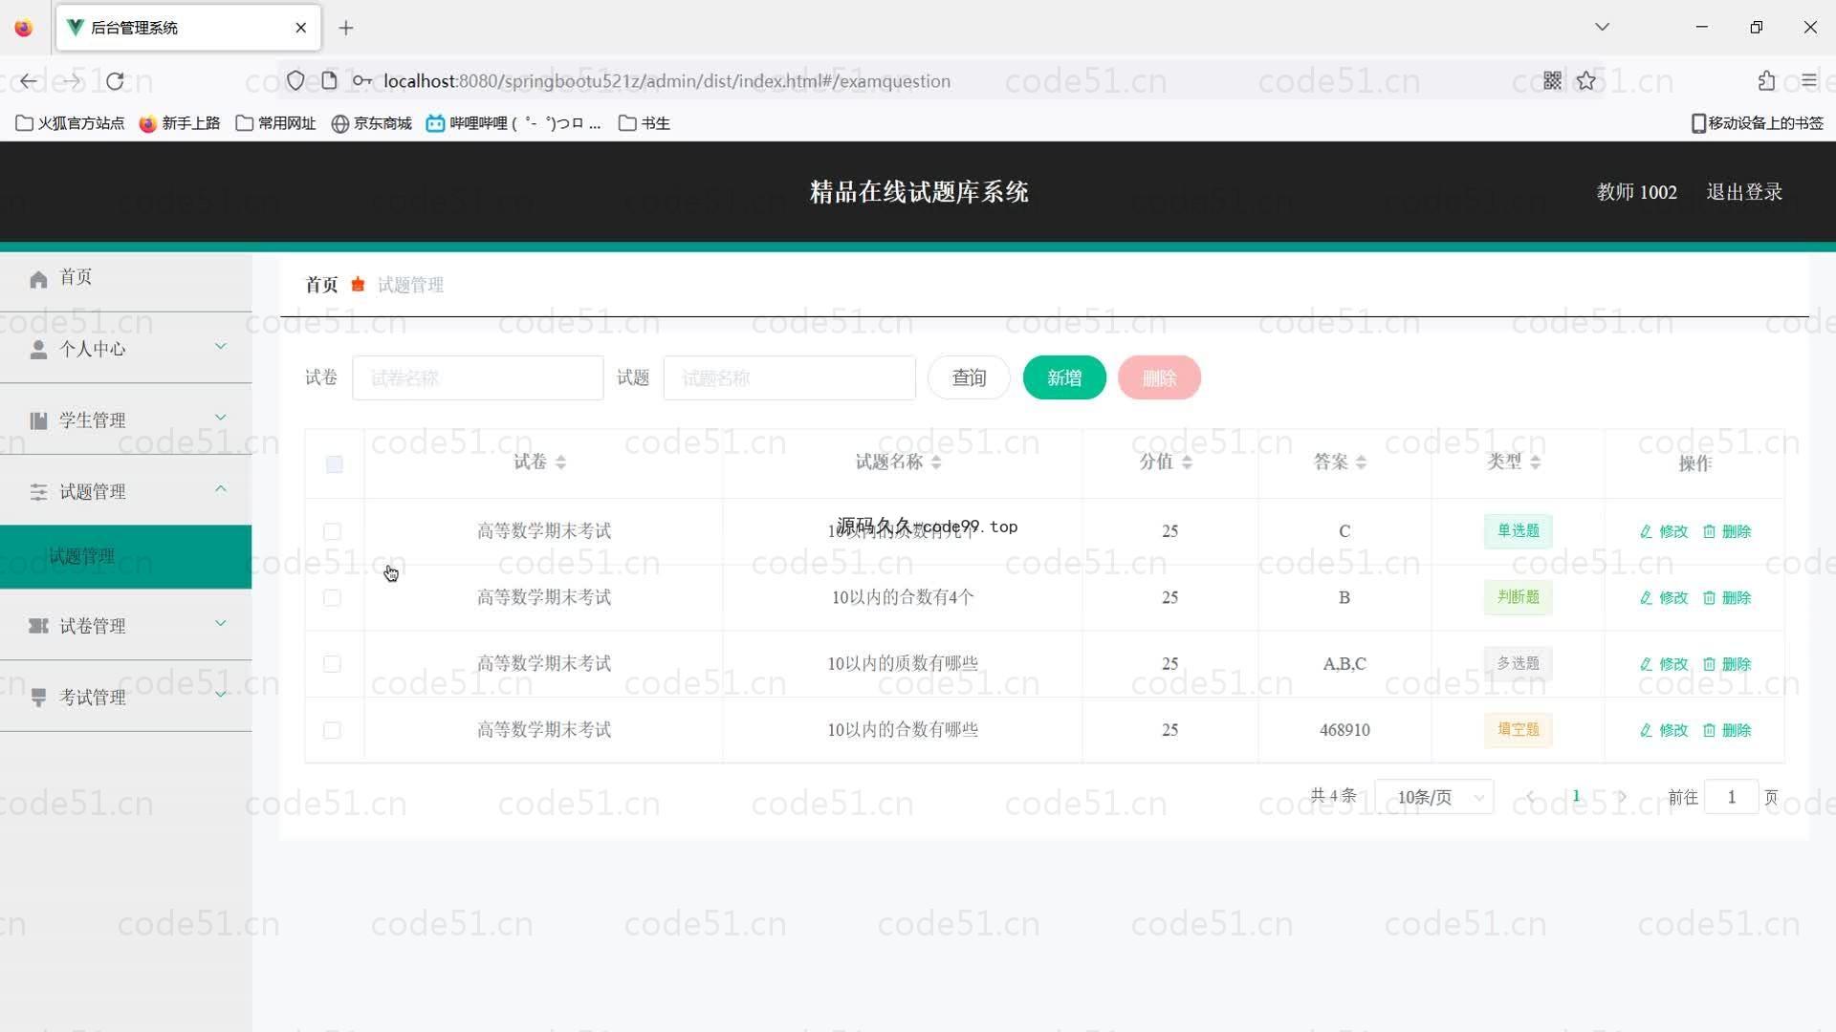The height and width of the screenshot is (1032, 1836).
Task: Click the 填空题 type tag
Action: [x=1519, y=730]
